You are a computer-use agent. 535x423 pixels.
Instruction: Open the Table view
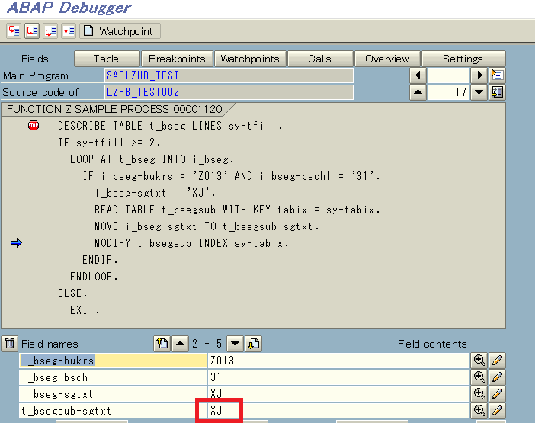pyautogui.click(x=107, y=59)
